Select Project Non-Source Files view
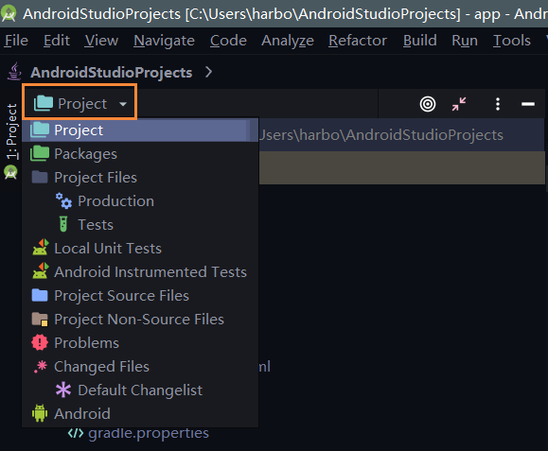This screenshot has width=548, height=451. point(140,320)
